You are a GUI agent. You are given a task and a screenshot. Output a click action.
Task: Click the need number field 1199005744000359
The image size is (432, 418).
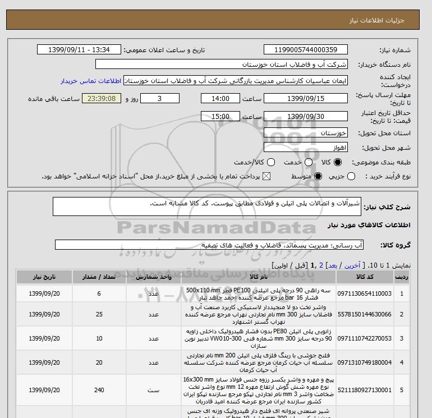pos(306,49)
